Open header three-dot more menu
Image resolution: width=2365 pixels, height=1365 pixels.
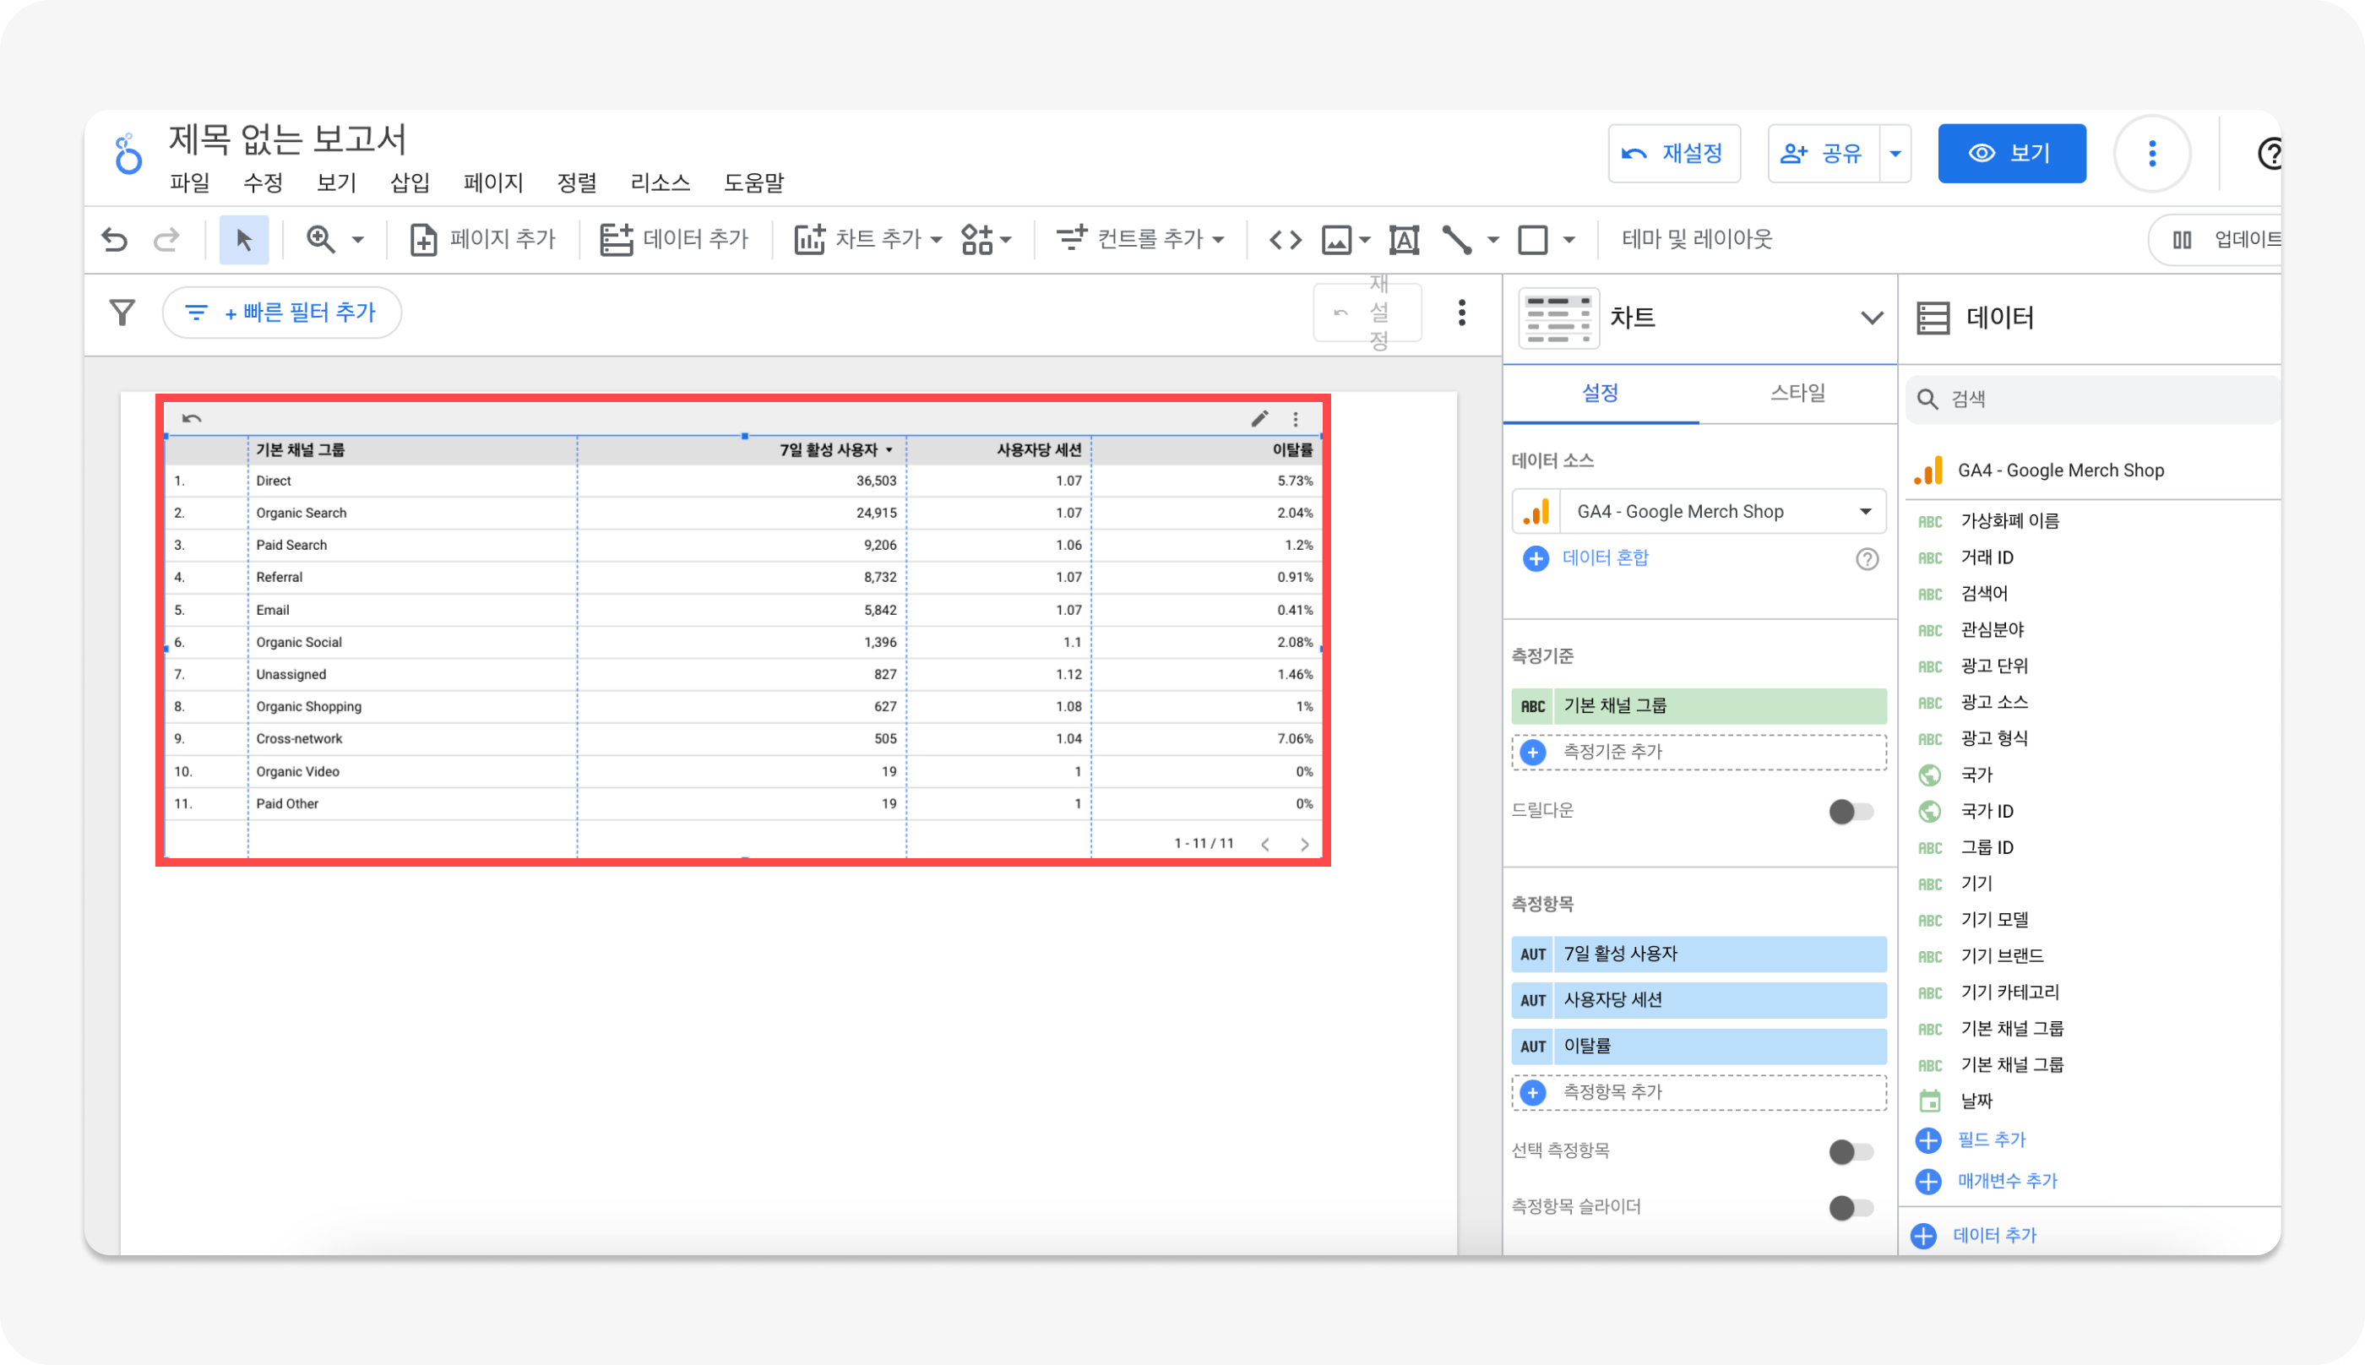tap(2152, 154)
